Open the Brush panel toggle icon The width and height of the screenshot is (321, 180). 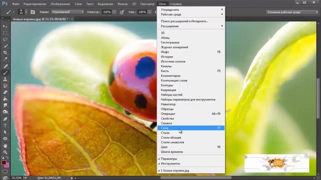pyautogui.click(x=33, y=12)
